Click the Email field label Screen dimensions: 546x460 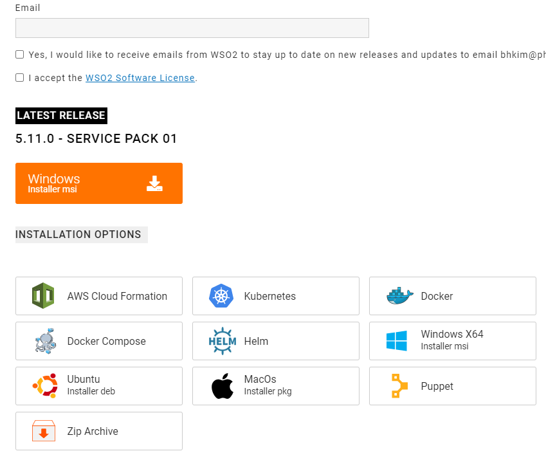pyautogui.click(x=28, y=8)
